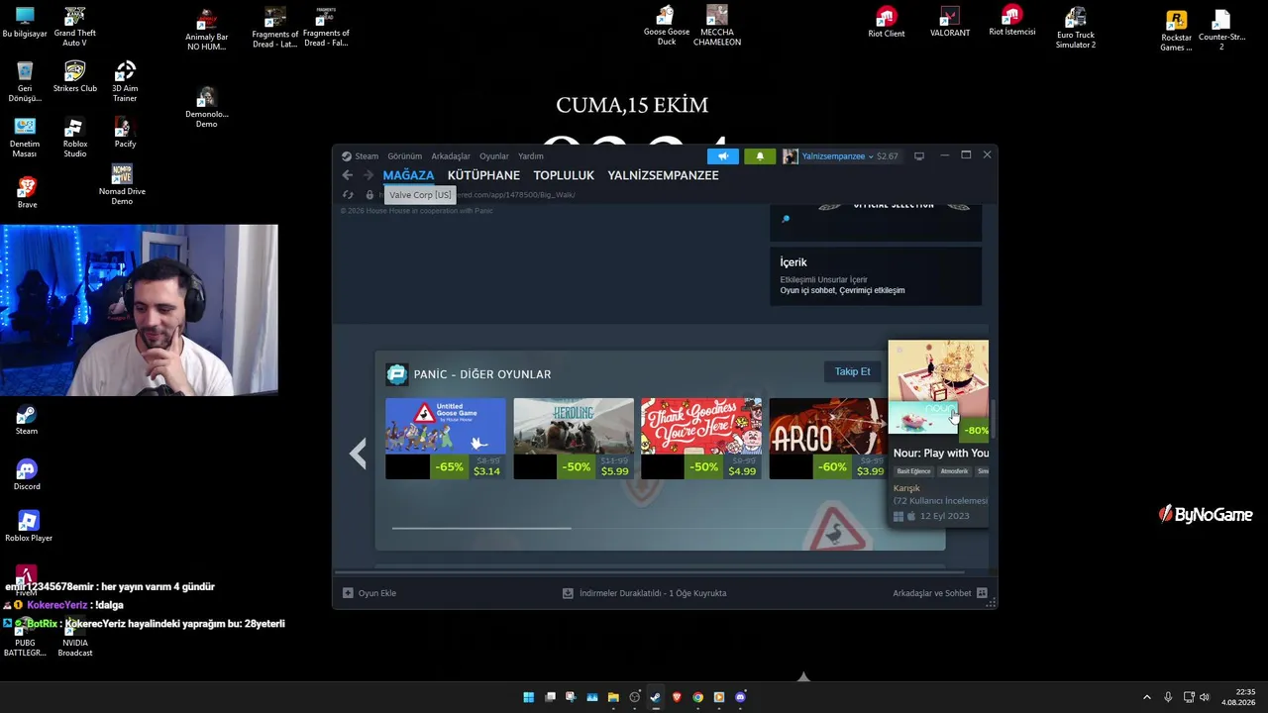Viewport: 1268px width, 713px height.
Task: Open the Oyunlar menu
Action: point(494,156)
